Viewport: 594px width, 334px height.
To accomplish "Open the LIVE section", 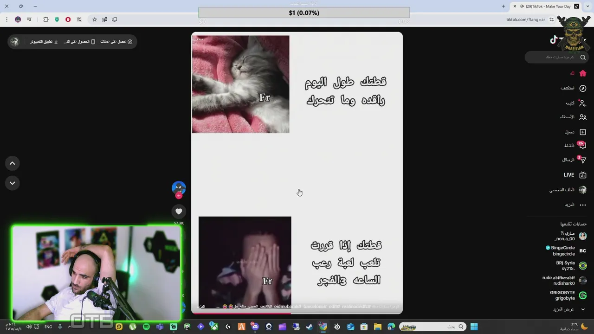I will [575, 175].
